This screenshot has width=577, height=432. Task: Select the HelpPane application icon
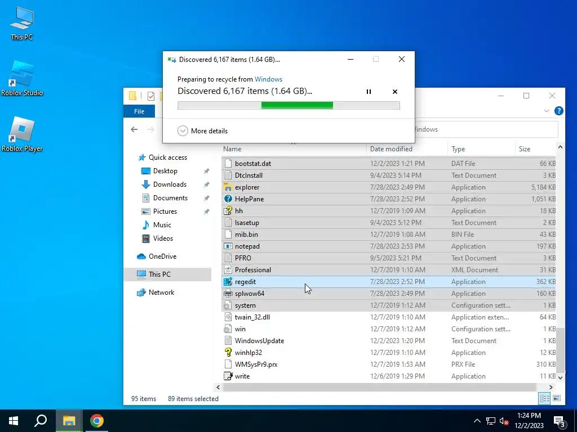coord(228,199)
